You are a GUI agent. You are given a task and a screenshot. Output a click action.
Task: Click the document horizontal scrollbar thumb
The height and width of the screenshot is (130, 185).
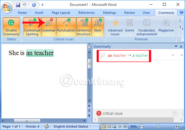pyautogui.click(x=27, y=121)
